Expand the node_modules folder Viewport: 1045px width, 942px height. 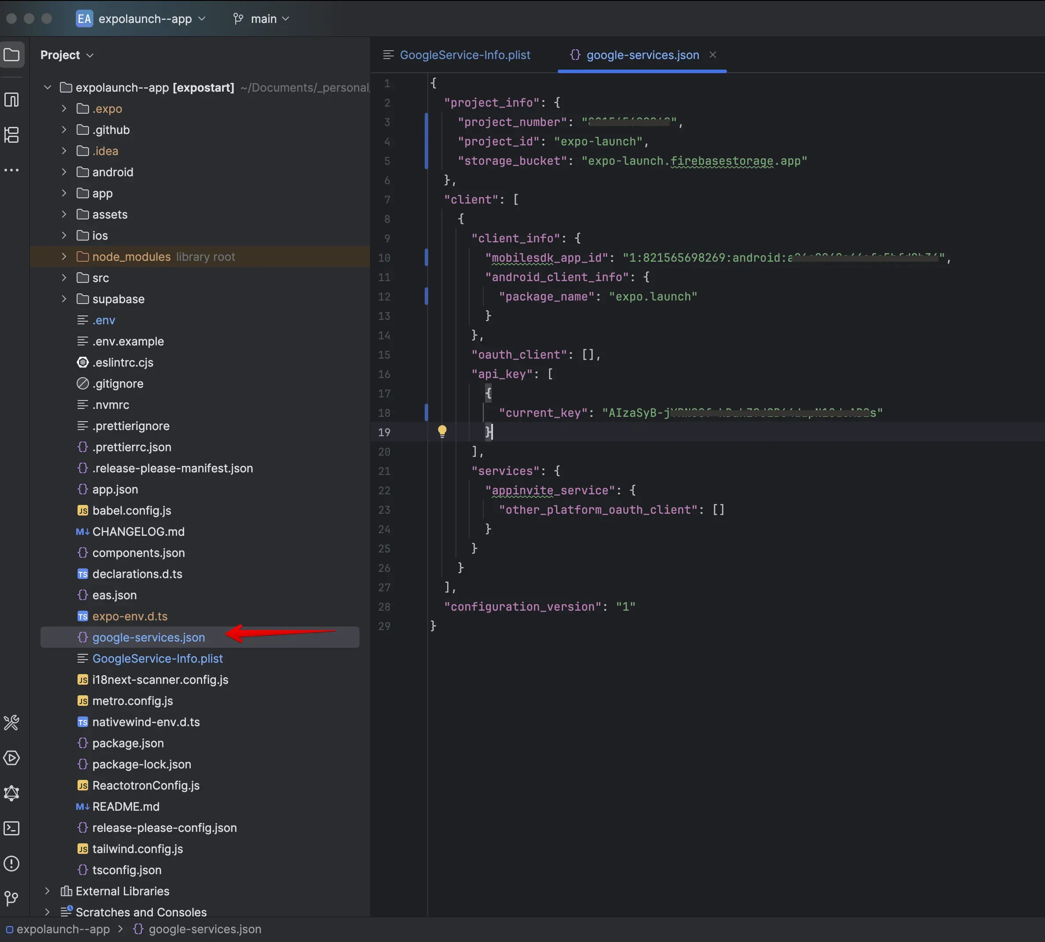click(x=64, y=257)
